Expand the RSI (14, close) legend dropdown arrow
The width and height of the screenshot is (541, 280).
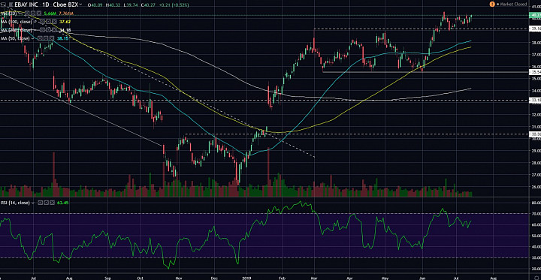[33, 203]
